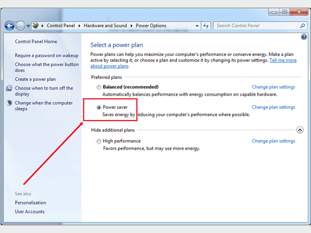This screenshot has height=233, width=311.
Task: Change plan settings for Power saver
Action: (273, 107)
